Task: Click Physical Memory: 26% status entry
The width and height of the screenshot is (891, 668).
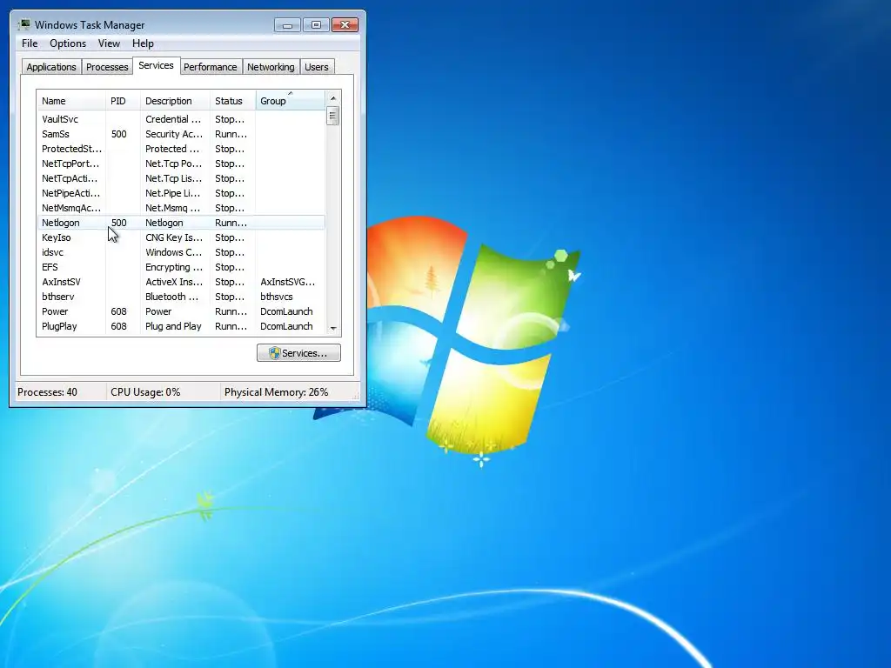Action: pyautogui.click(x=276, y=392)
